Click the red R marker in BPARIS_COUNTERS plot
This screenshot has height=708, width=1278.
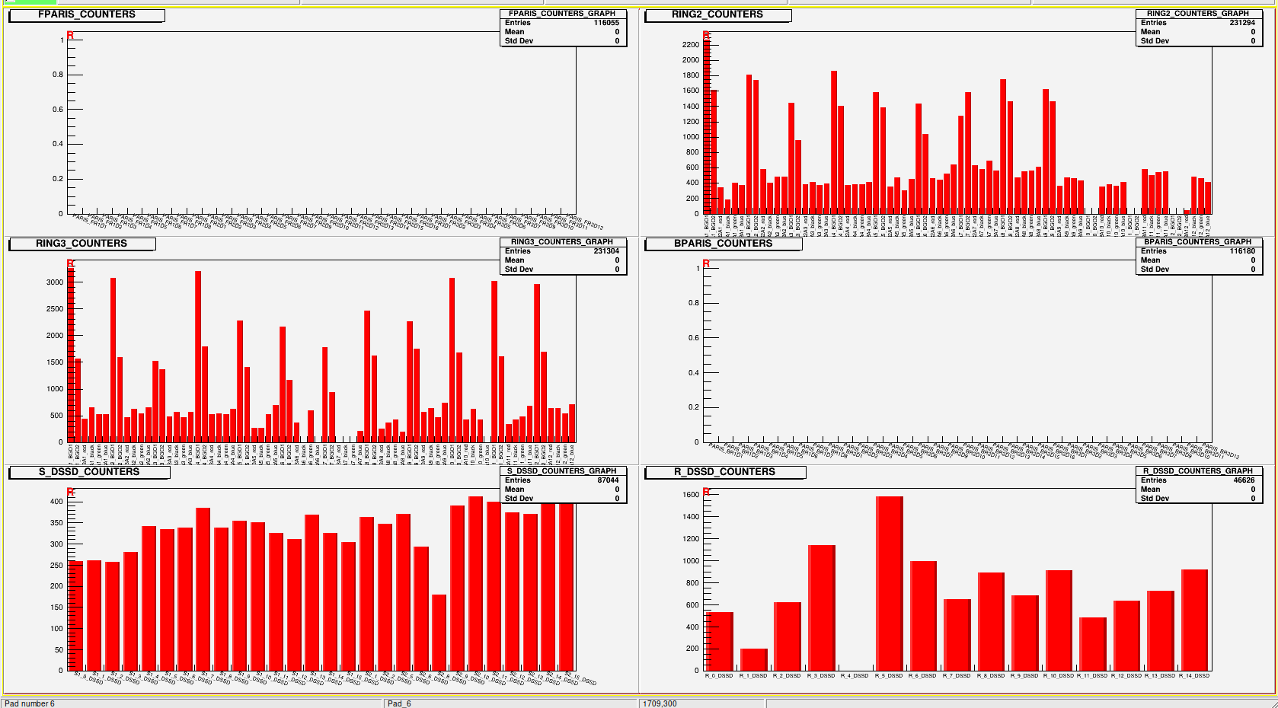706,264
